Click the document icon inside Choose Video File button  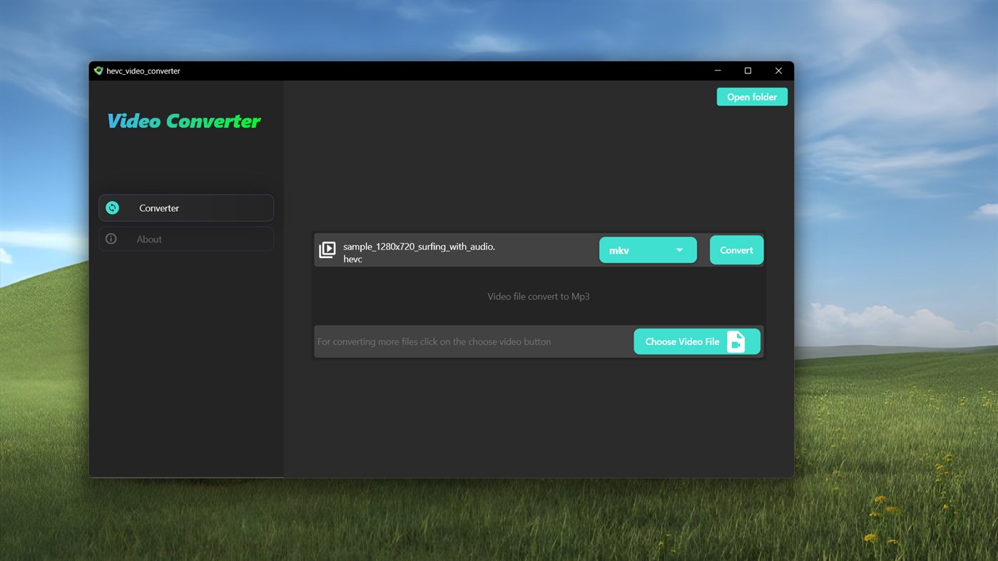pos(735,341)
